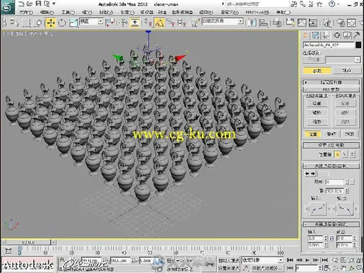This screenshot has width=364, height=273.
Task: Toggle Set Key (设置关键点) mode
Action: [228, 268]
